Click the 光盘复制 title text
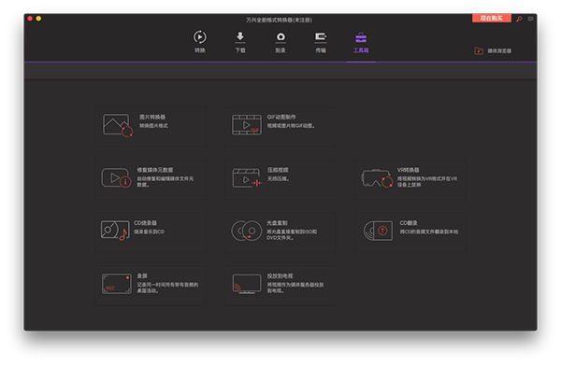Image resolution: width=561 pixels, height=365 pixels. tap(277, 223)
